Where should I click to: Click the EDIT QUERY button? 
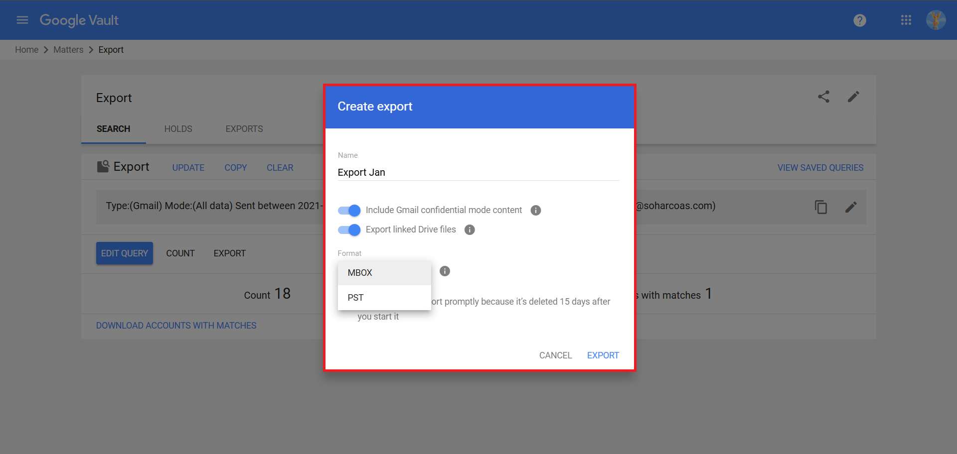[x=125, y=253]
